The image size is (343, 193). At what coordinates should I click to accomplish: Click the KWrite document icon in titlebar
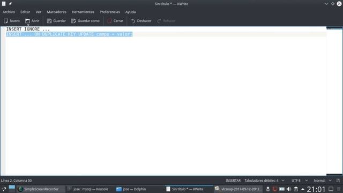pyautogui.click(x=4, y=4)
